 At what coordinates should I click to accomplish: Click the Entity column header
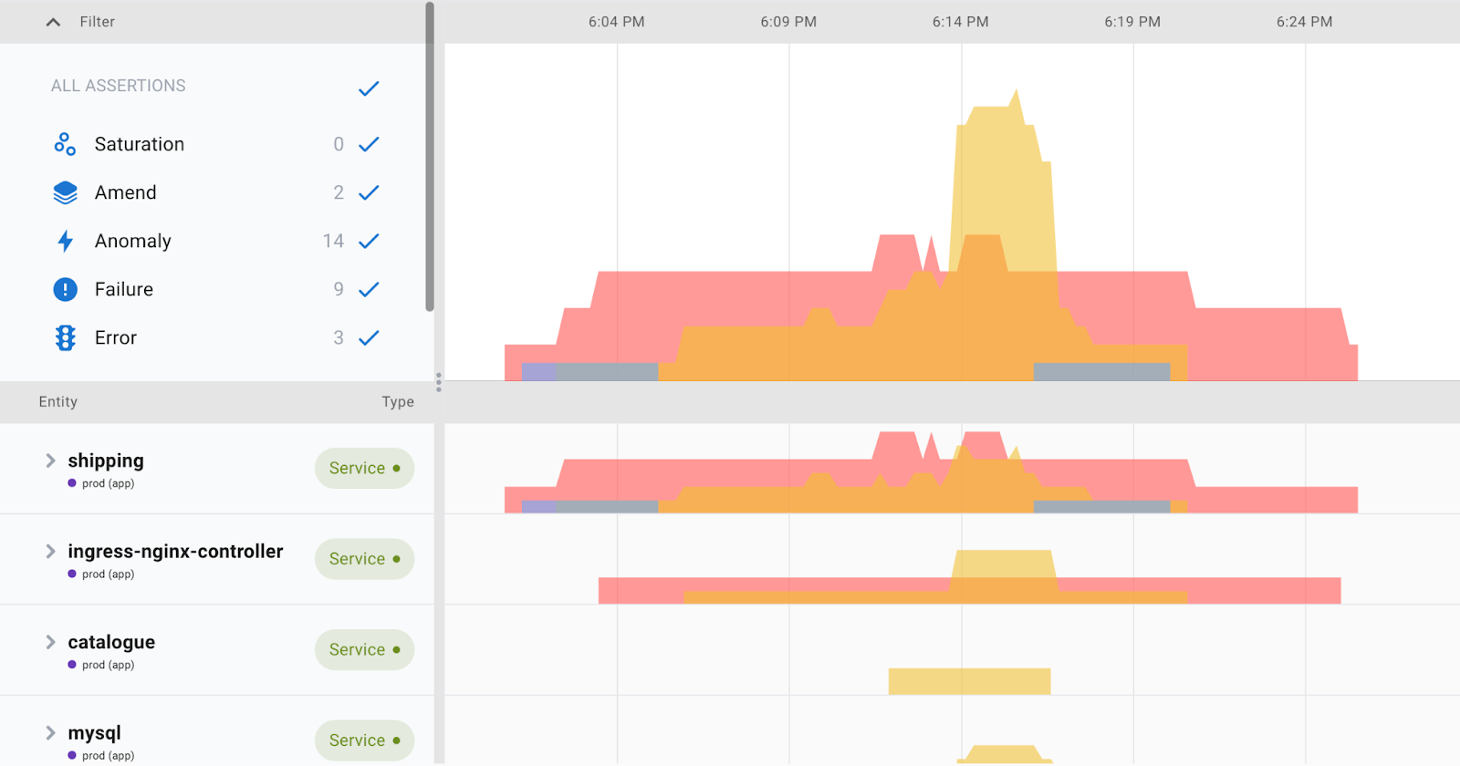pos(57,401)
